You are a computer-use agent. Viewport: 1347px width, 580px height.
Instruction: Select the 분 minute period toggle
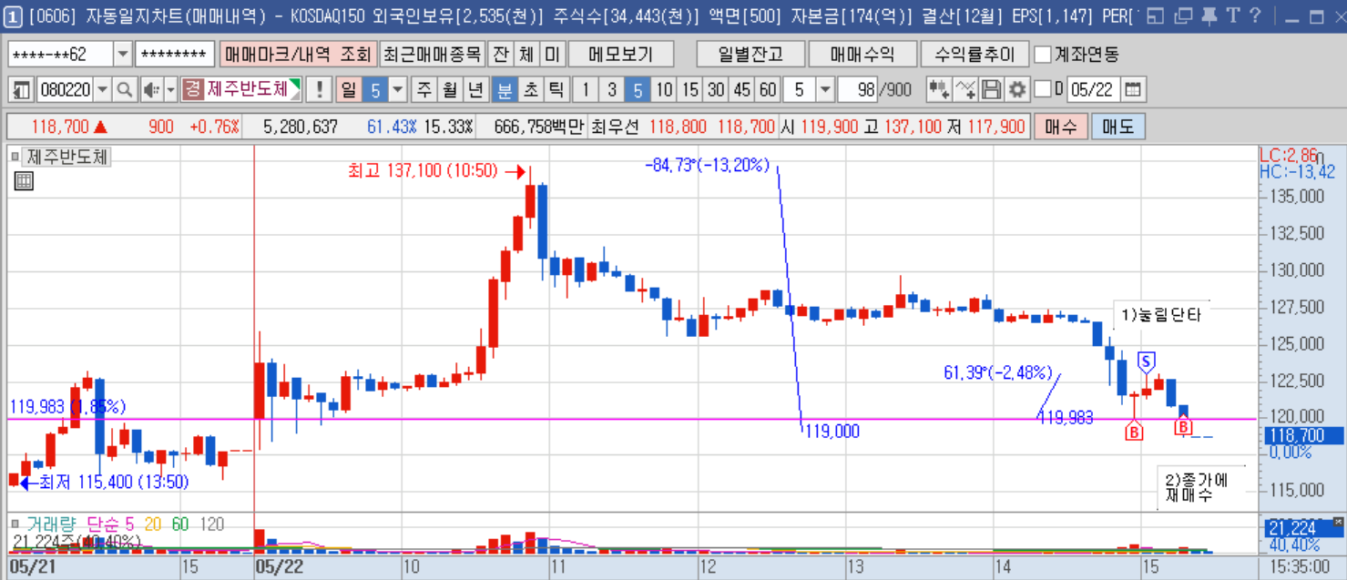(504, 90)
